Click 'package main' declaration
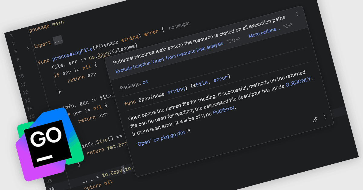The image size is (363, 190). pyautogui.click(x=47, y=27)
